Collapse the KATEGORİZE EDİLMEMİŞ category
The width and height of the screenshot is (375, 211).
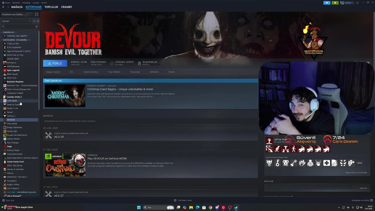(x=16, y=40)
